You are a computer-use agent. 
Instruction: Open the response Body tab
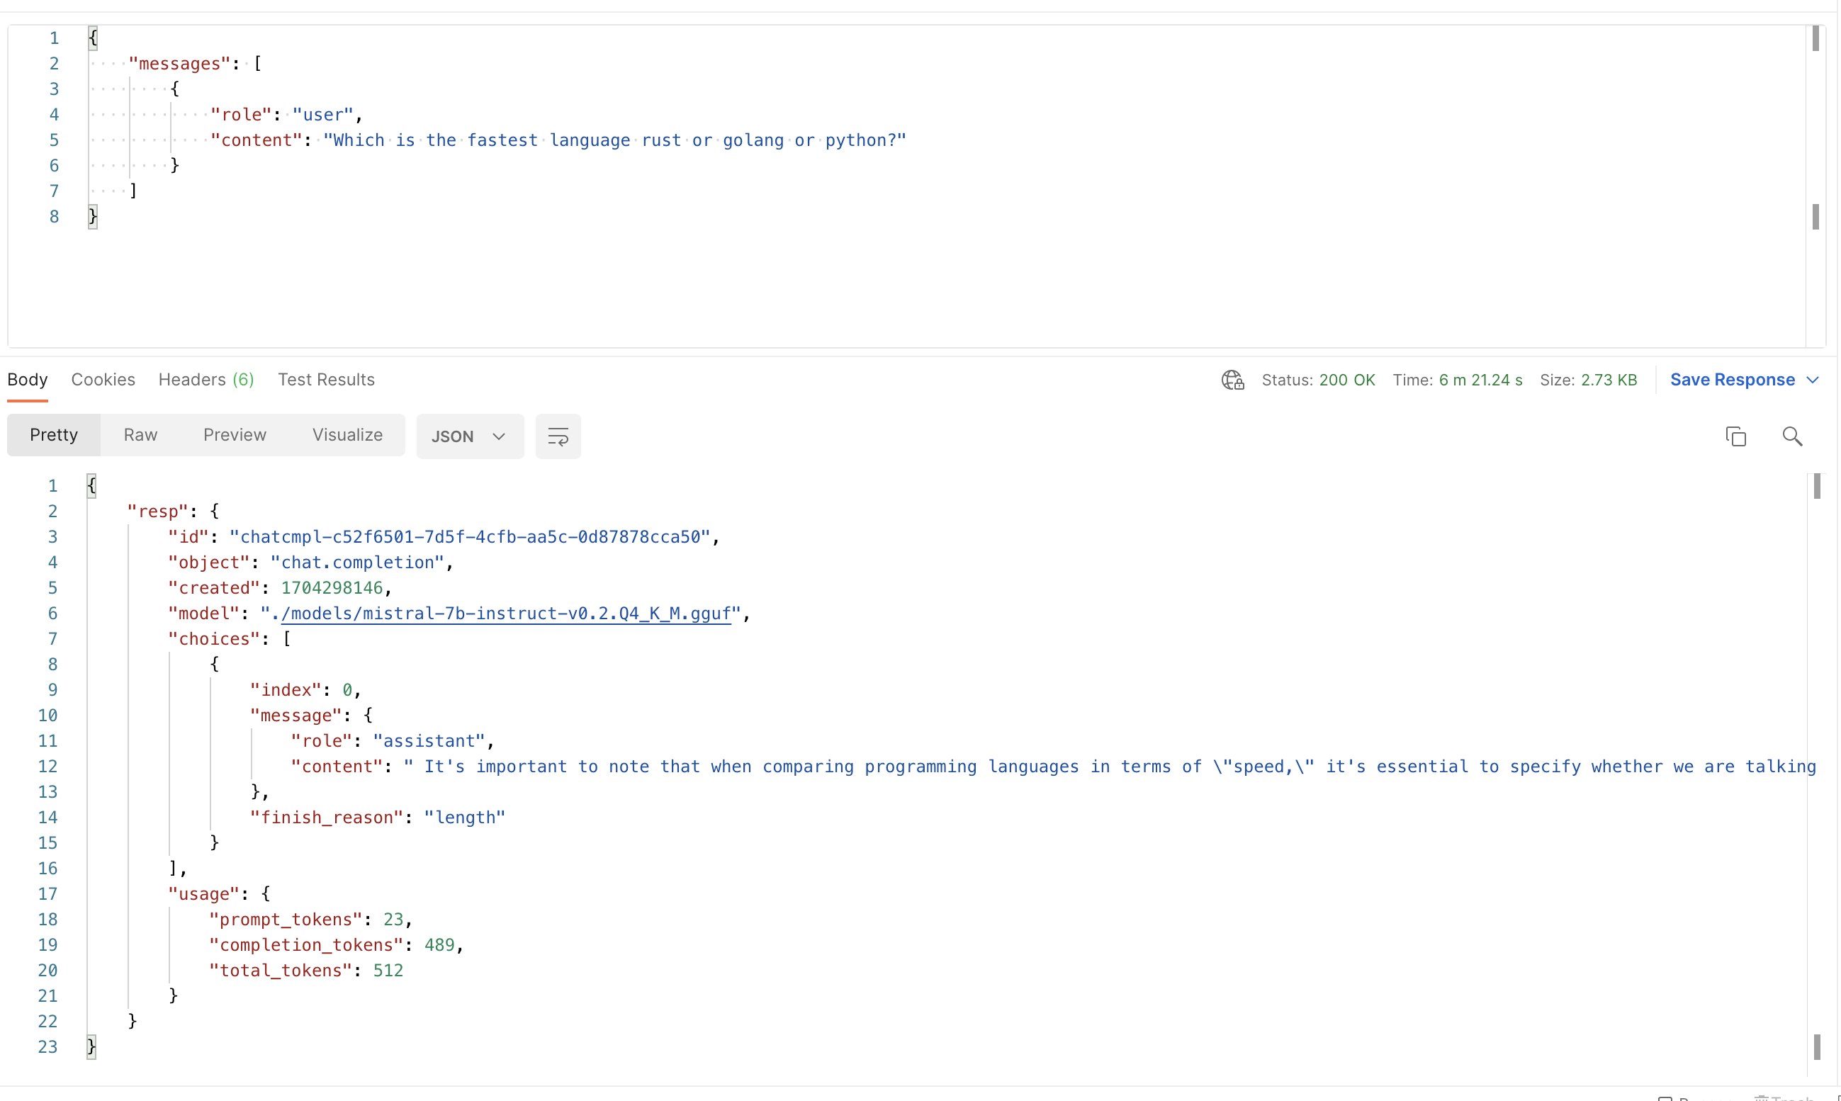pos(28,380)
